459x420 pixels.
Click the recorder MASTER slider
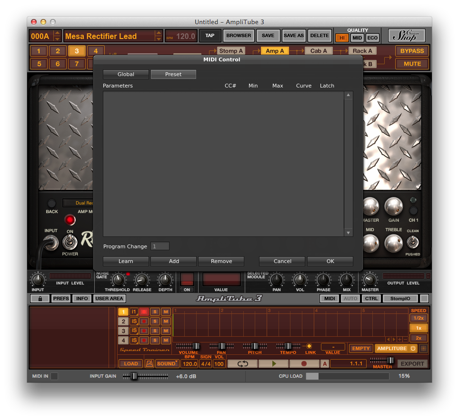pyautogui.click(x=382, y=360)
